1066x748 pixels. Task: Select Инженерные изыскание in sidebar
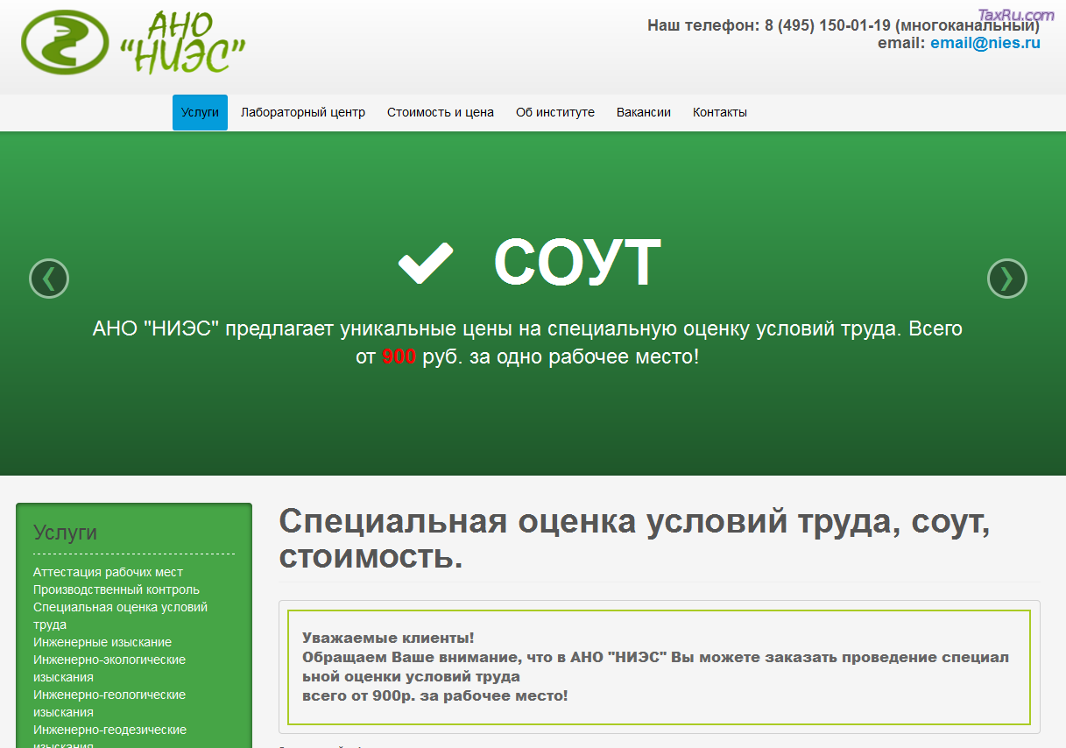[x=102, y=642]
